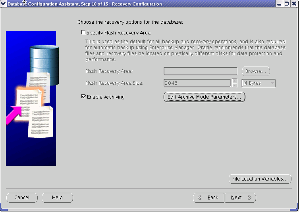Click the 'Flash Recovery Area Size:' label
Image resolution: width=299 pixels, height=213 pixels.
[114, 83]
